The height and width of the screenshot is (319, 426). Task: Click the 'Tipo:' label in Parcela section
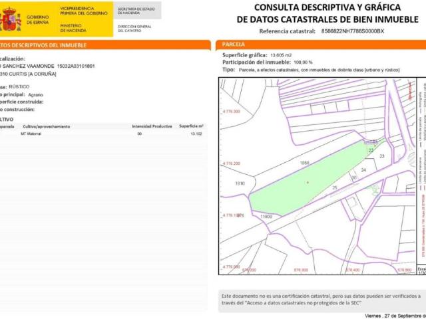tap(228, 70)
